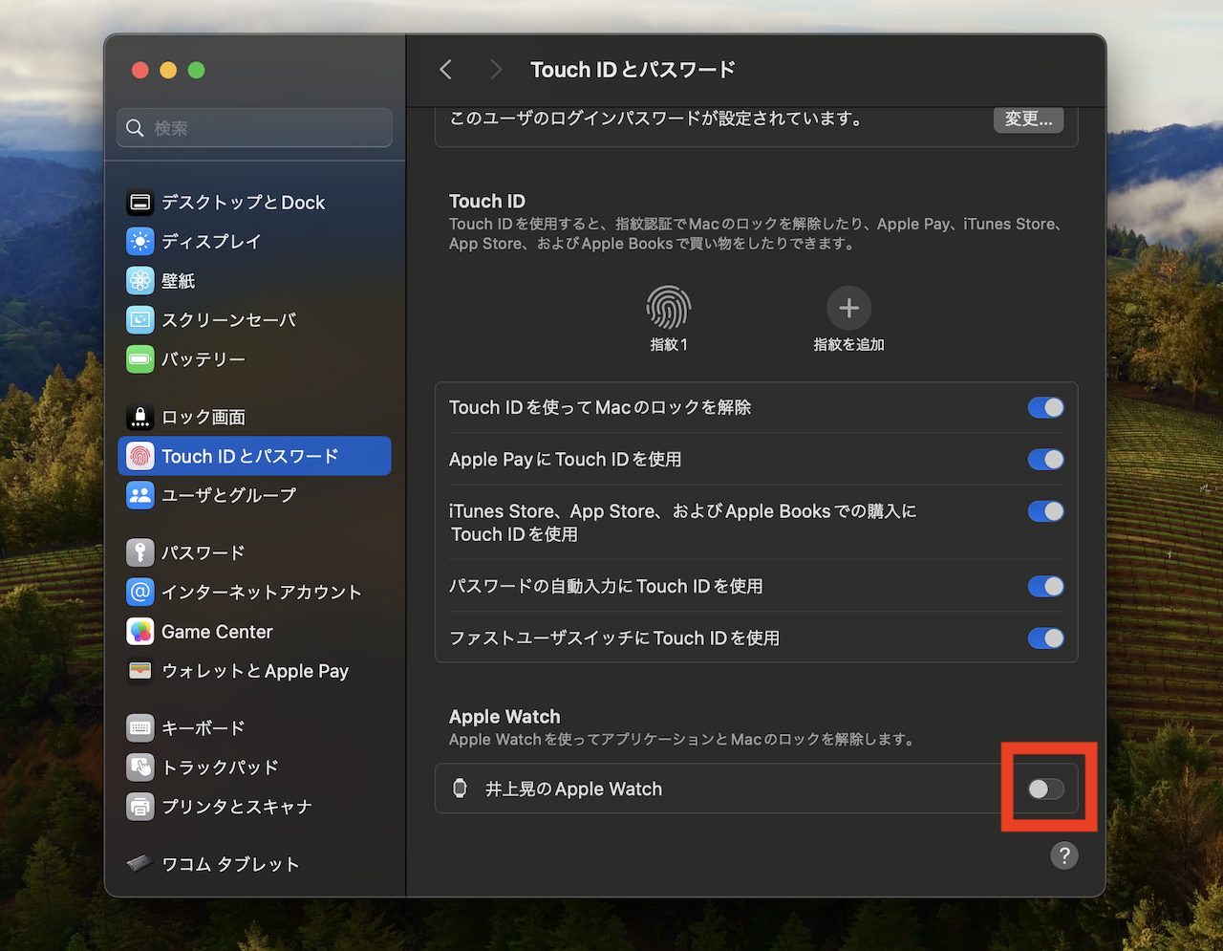Image resolution: width=1223 pixels, height=951 pixels.
Task: Select インターネットアカウント in sidebar
Action: 254,592
